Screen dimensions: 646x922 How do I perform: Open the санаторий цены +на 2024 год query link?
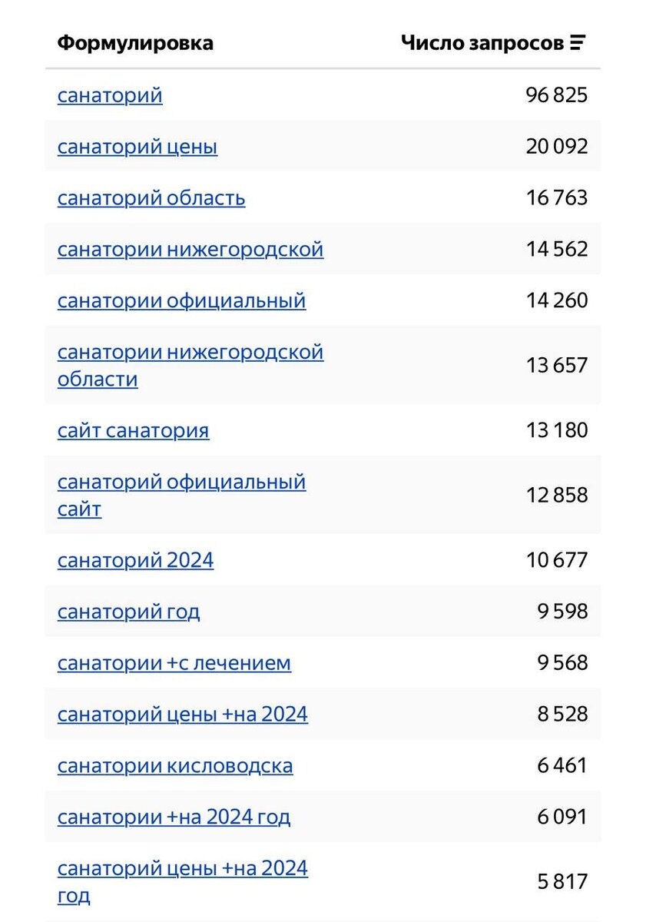[x=183, y=867]
